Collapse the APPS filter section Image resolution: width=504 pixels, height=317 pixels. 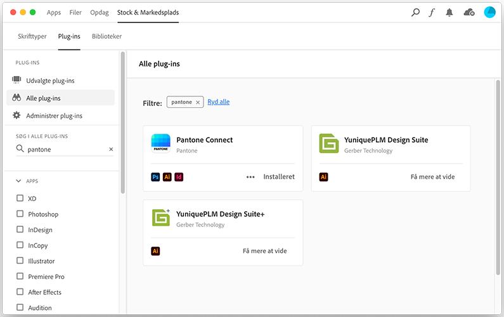18,181
